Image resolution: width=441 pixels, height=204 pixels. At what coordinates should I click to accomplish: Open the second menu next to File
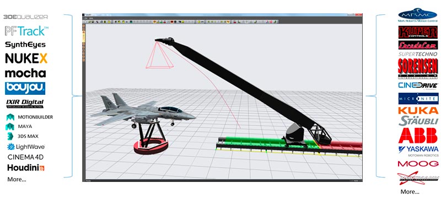91,18
